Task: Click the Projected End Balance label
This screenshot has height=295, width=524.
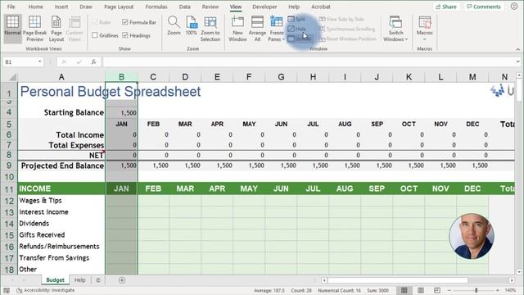Action: click(x=62, y=166)
